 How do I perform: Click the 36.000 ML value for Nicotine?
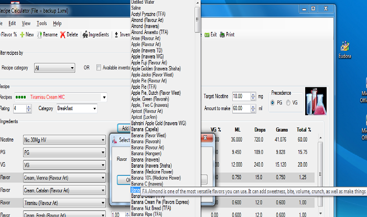[x=236, y=140]
